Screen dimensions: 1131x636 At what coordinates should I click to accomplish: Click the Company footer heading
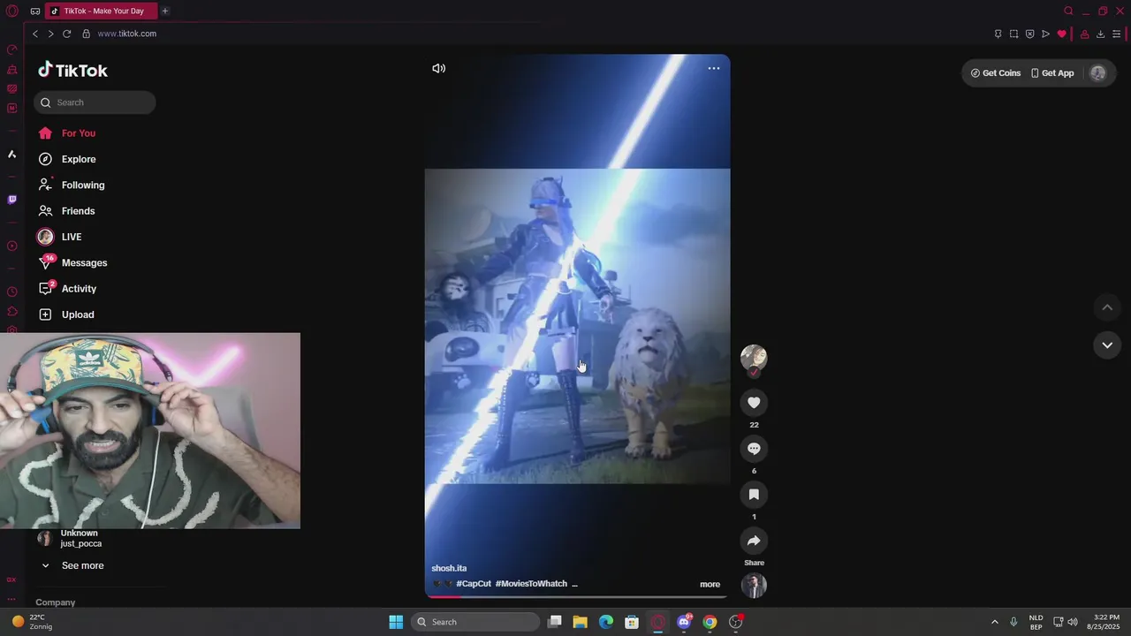tap(56, 602)
